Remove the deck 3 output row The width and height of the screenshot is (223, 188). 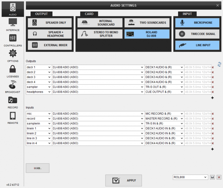tap(213, 77)
